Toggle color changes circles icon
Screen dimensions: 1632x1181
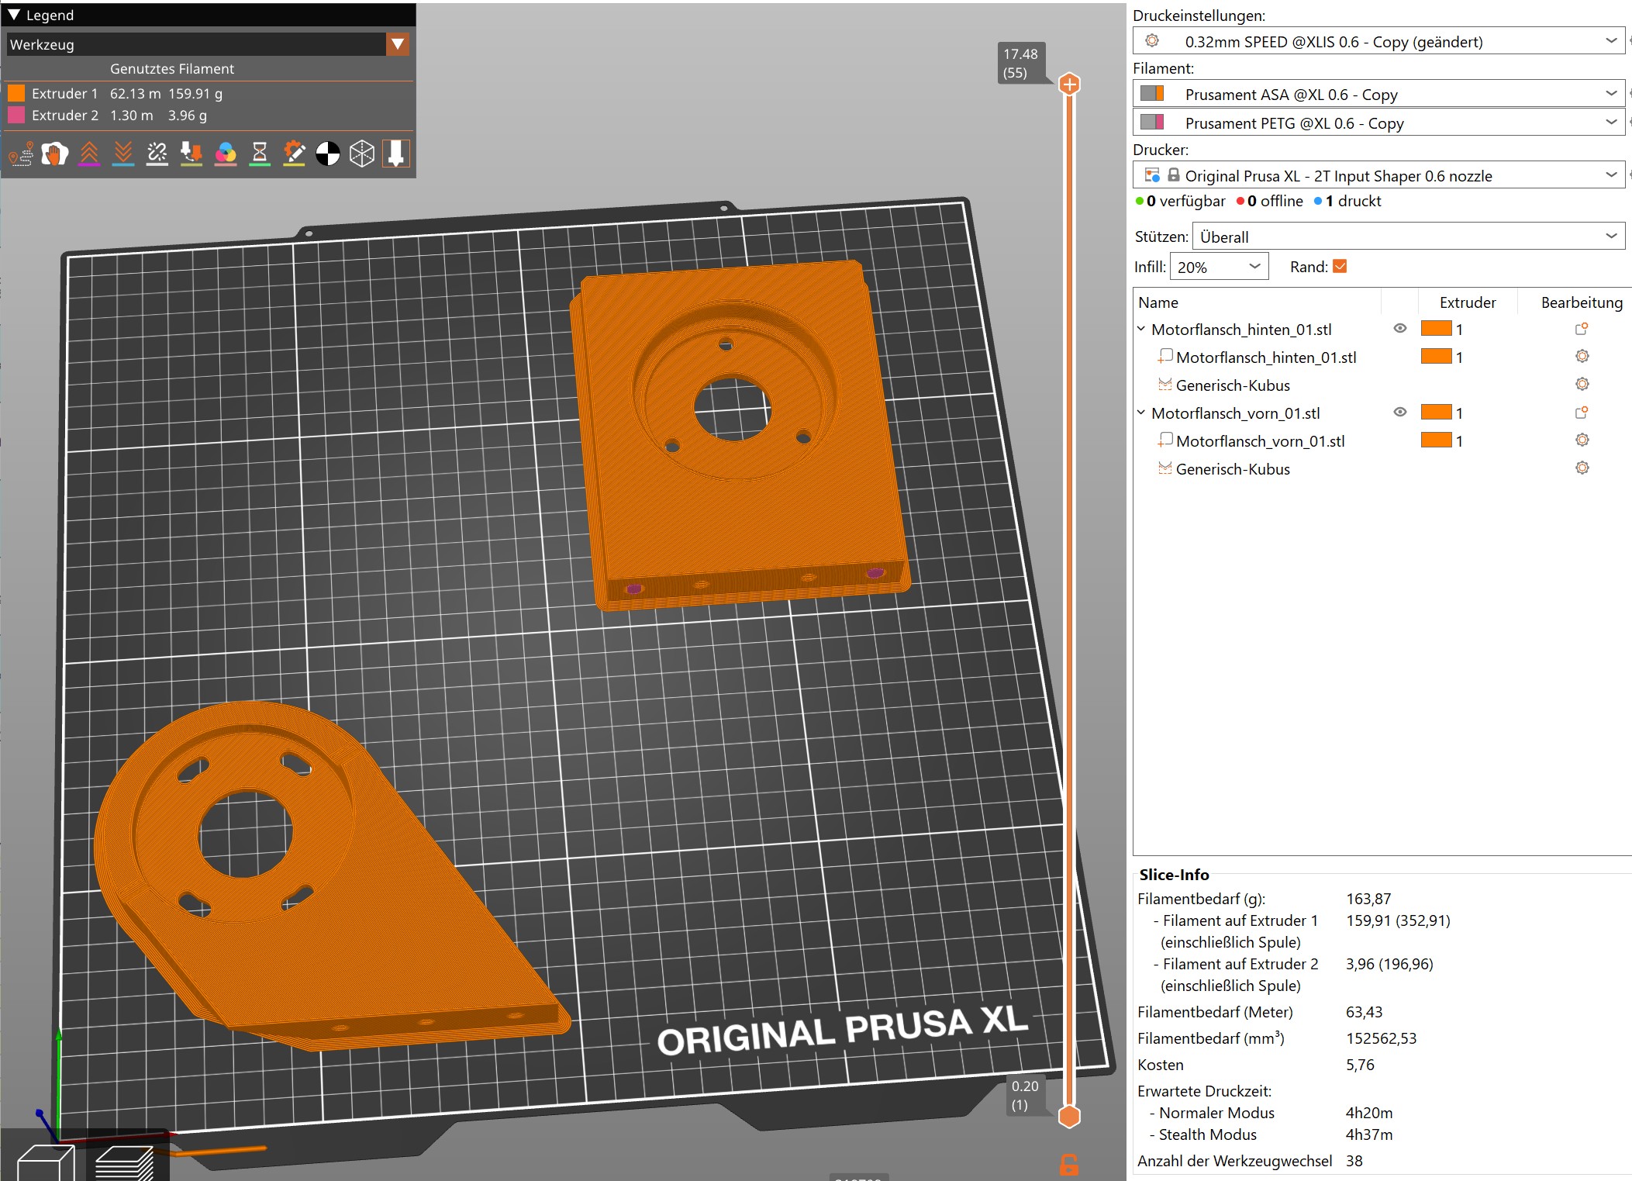coord(226,154)
